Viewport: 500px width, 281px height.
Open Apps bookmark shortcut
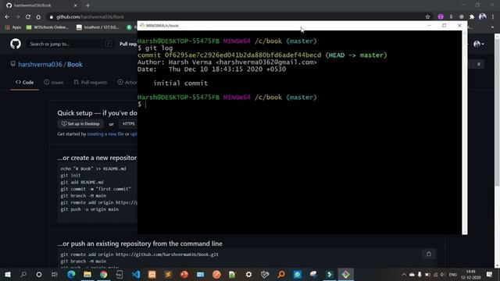coord(13,27)
